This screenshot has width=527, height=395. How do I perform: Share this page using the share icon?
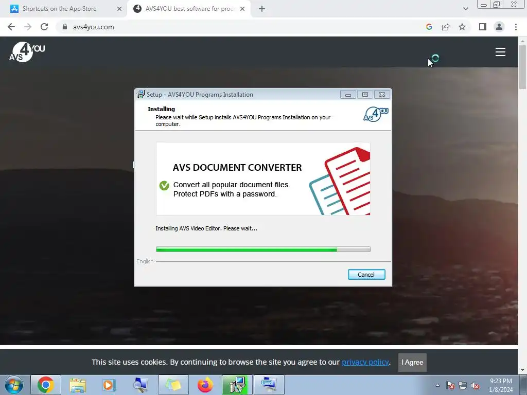pos(446,27)
